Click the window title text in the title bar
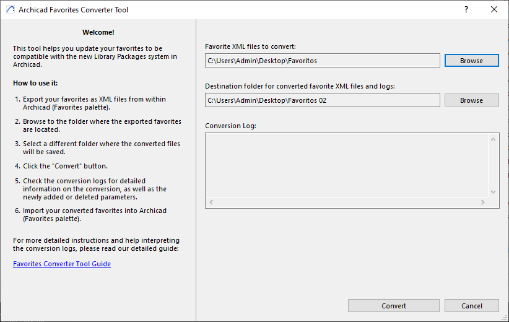The height and width of the screenshot is (322, 509). (74, 10)
